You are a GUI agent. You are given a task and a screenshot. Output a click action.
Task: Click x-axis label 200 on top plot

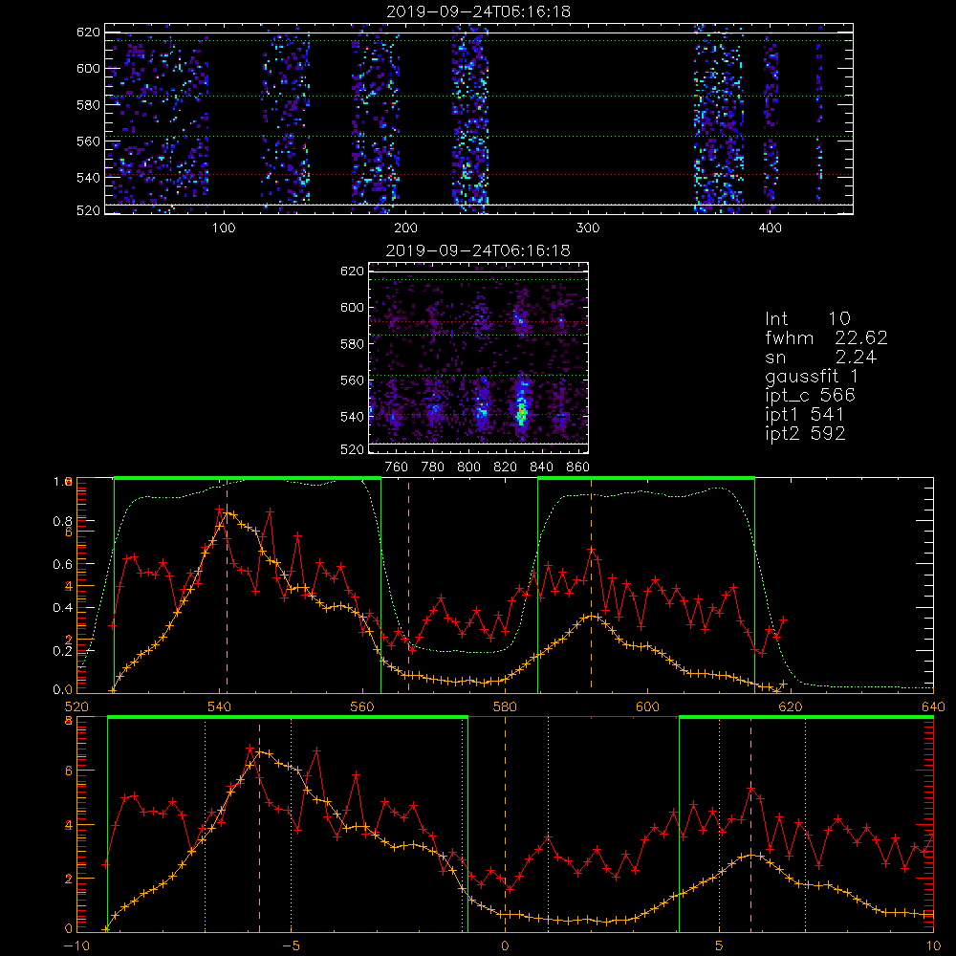(405, 228)
